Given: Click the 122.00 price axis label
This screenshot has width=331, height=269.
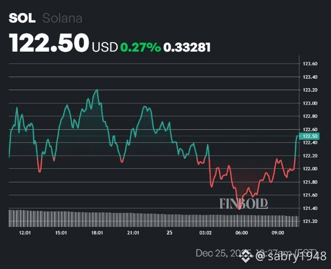Looking at the screenshot, I should 310,169.
